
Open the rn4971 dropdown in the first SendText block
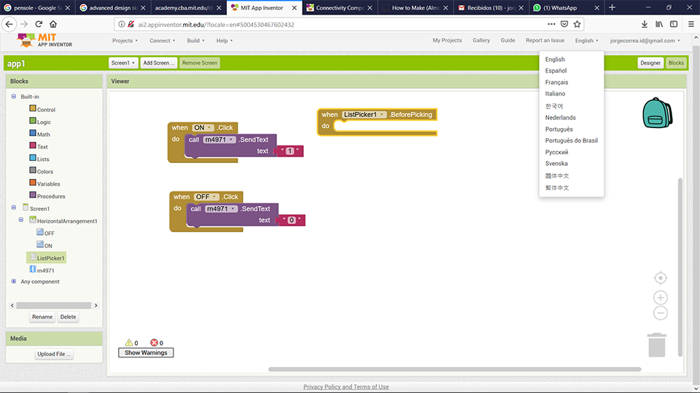[219, 140]
